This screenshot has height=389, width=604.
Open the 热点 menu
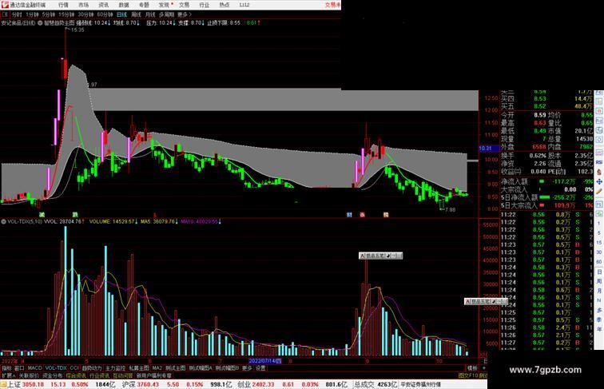[x=224, y=5]
